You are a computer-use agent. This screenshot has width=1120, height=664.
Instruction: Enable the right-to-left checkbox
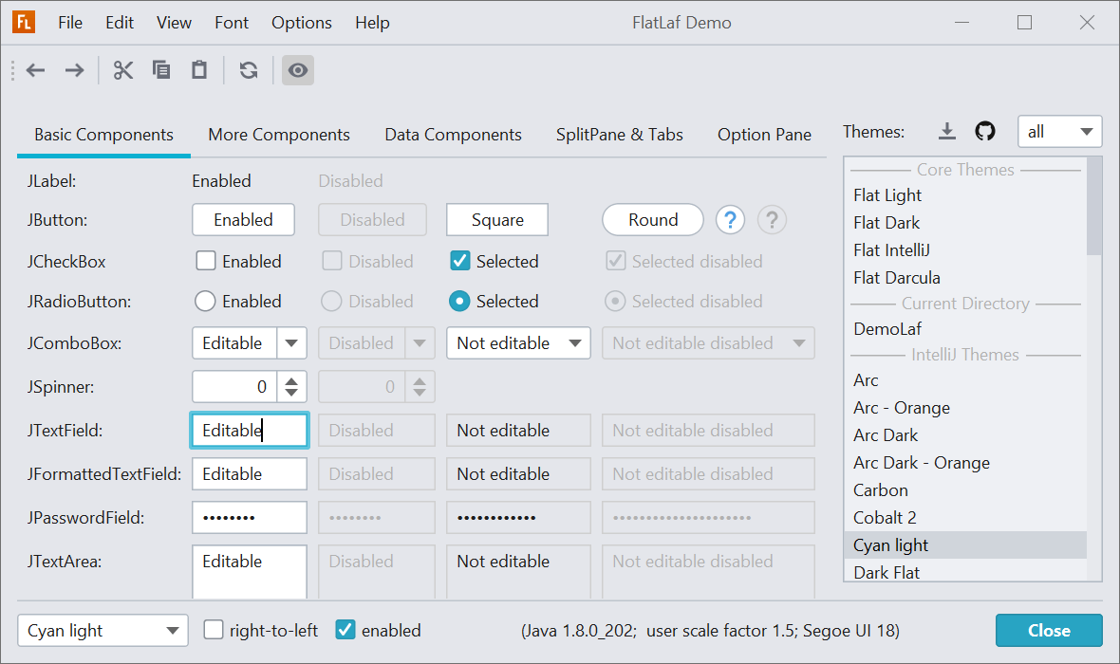tap(215, 630)
